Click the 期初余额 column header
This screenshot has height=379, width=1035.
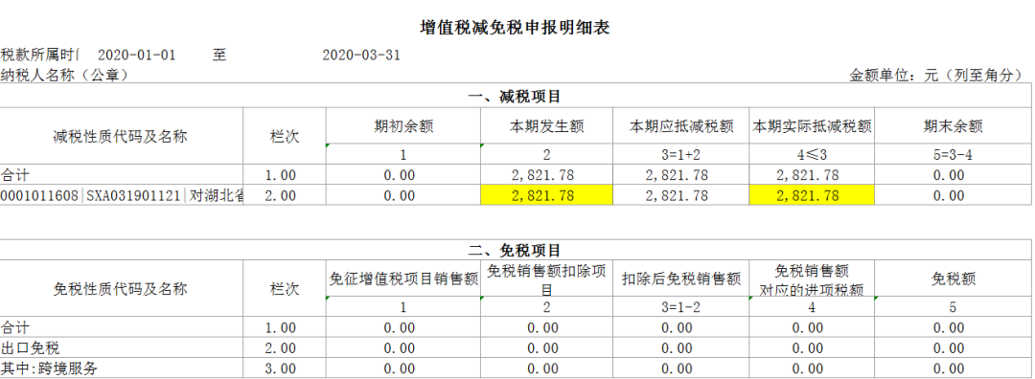tap(404, 127)
